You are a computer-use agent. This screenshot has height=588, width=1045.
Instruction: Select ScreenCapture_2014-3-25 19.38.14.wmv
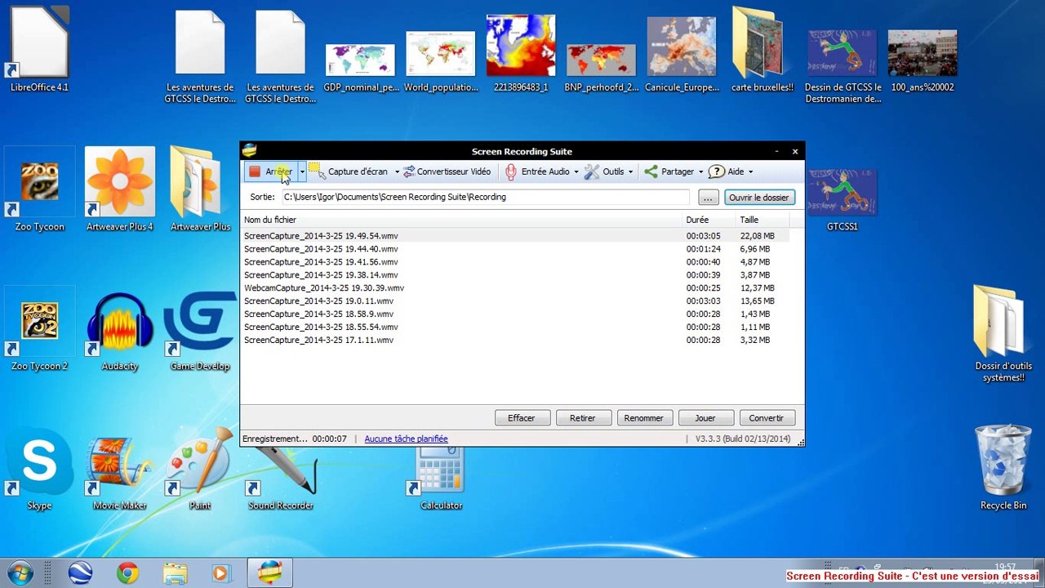pos(516,275)
